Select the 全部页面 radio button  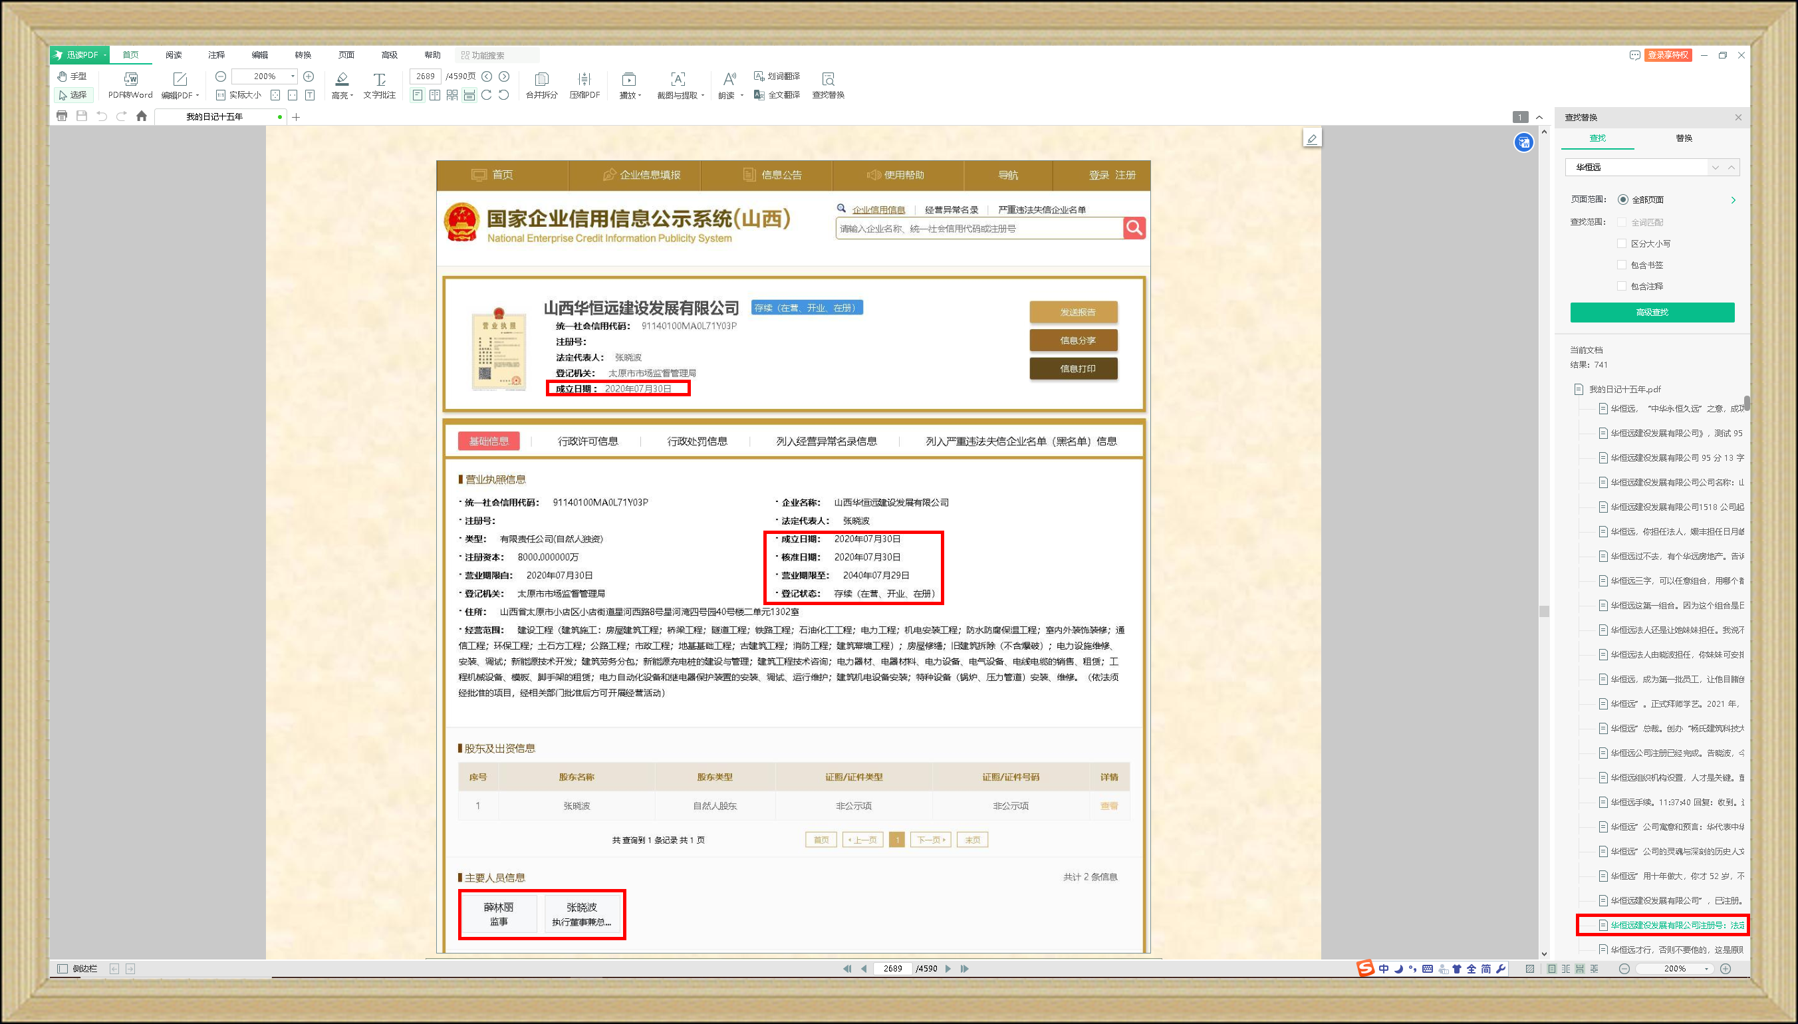click(x=1622, y=199)
